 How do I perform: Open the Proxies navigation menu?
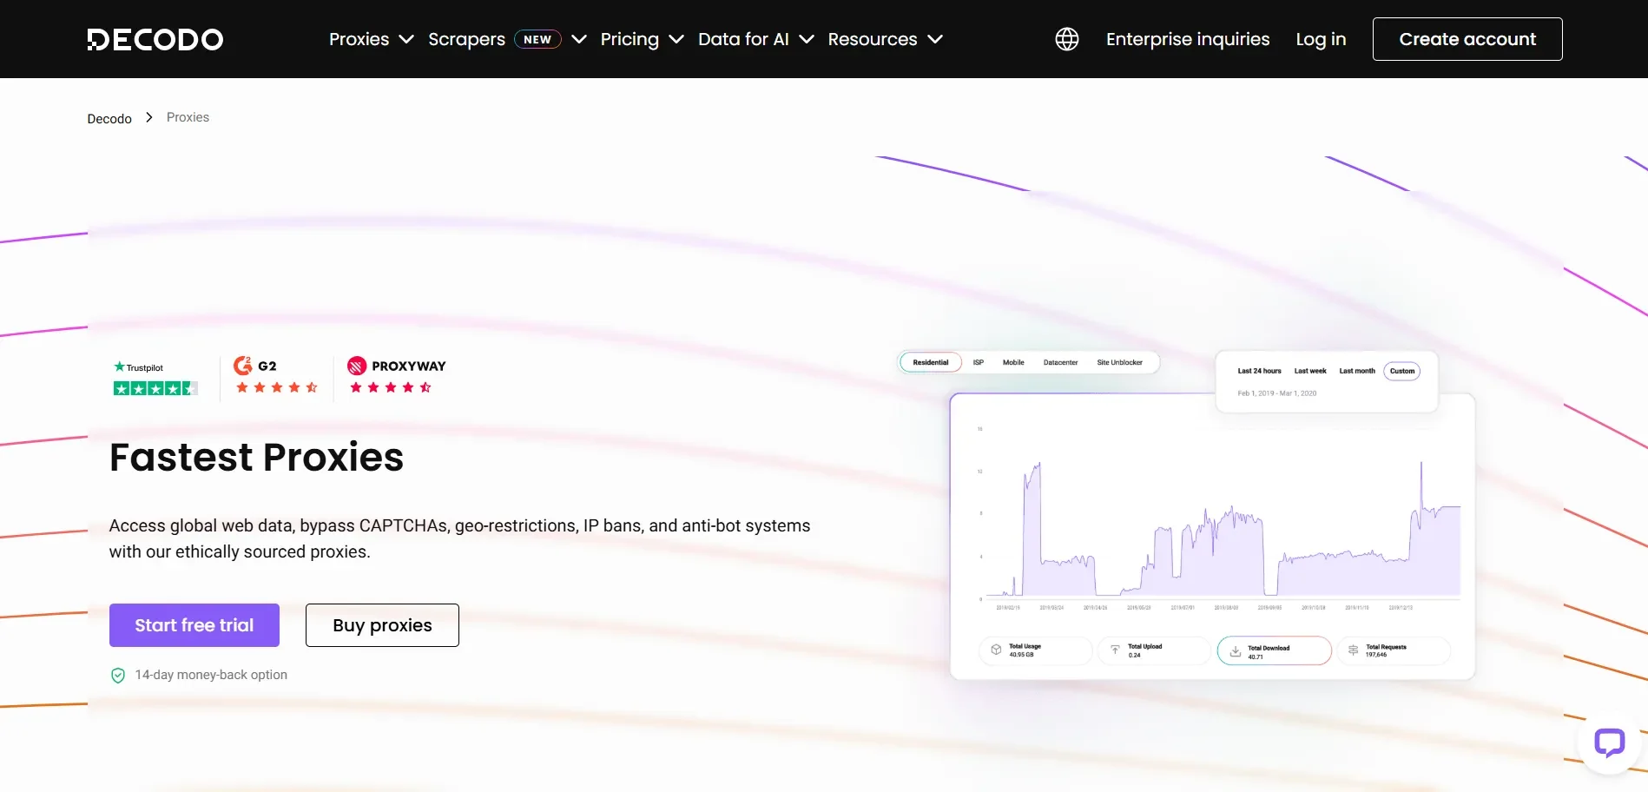point(359,39)
